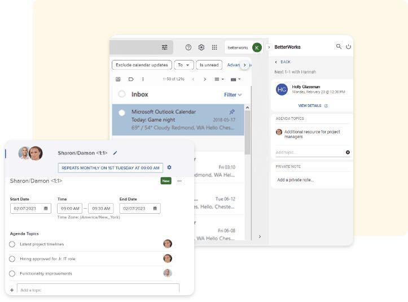Go BACK in the BetterWorks panel

pos(283,62)
